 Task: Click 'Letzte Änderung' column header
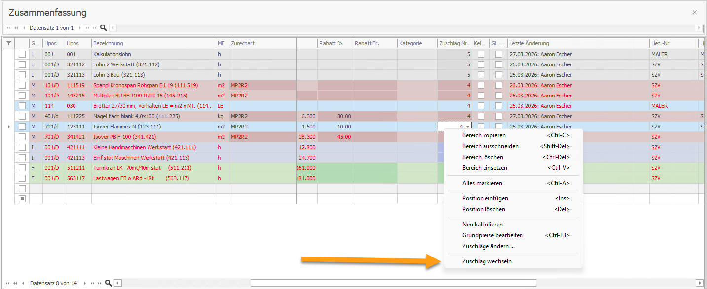(578, 43)
